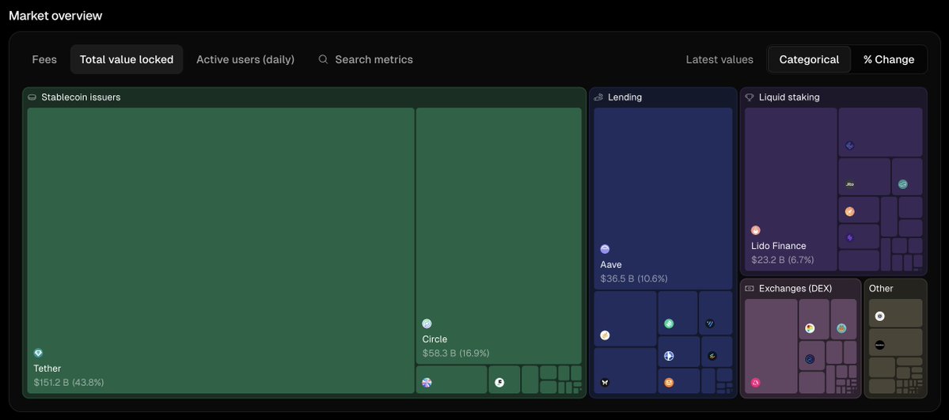Select the Total value locked tab
This screenshot has width=949, height=420.
(127, 59)
